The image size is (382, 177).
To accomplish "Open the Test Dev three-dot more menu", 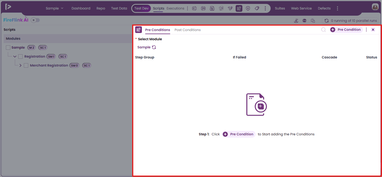I will 265,8.
